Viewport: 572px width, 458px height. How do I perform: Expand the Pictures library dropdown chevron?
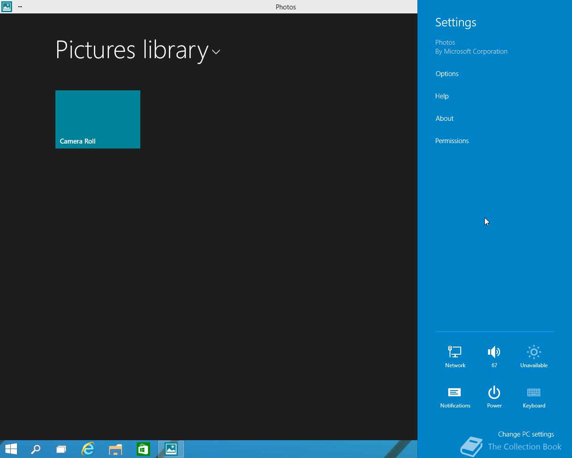[x=216, y=52]
